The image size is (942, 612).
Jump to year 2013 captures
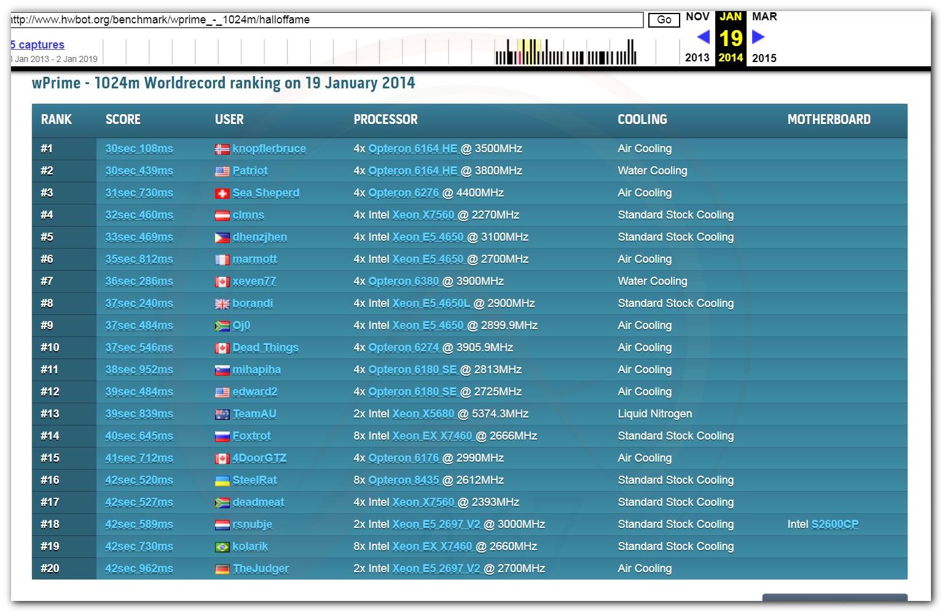[x=697, y=58]
